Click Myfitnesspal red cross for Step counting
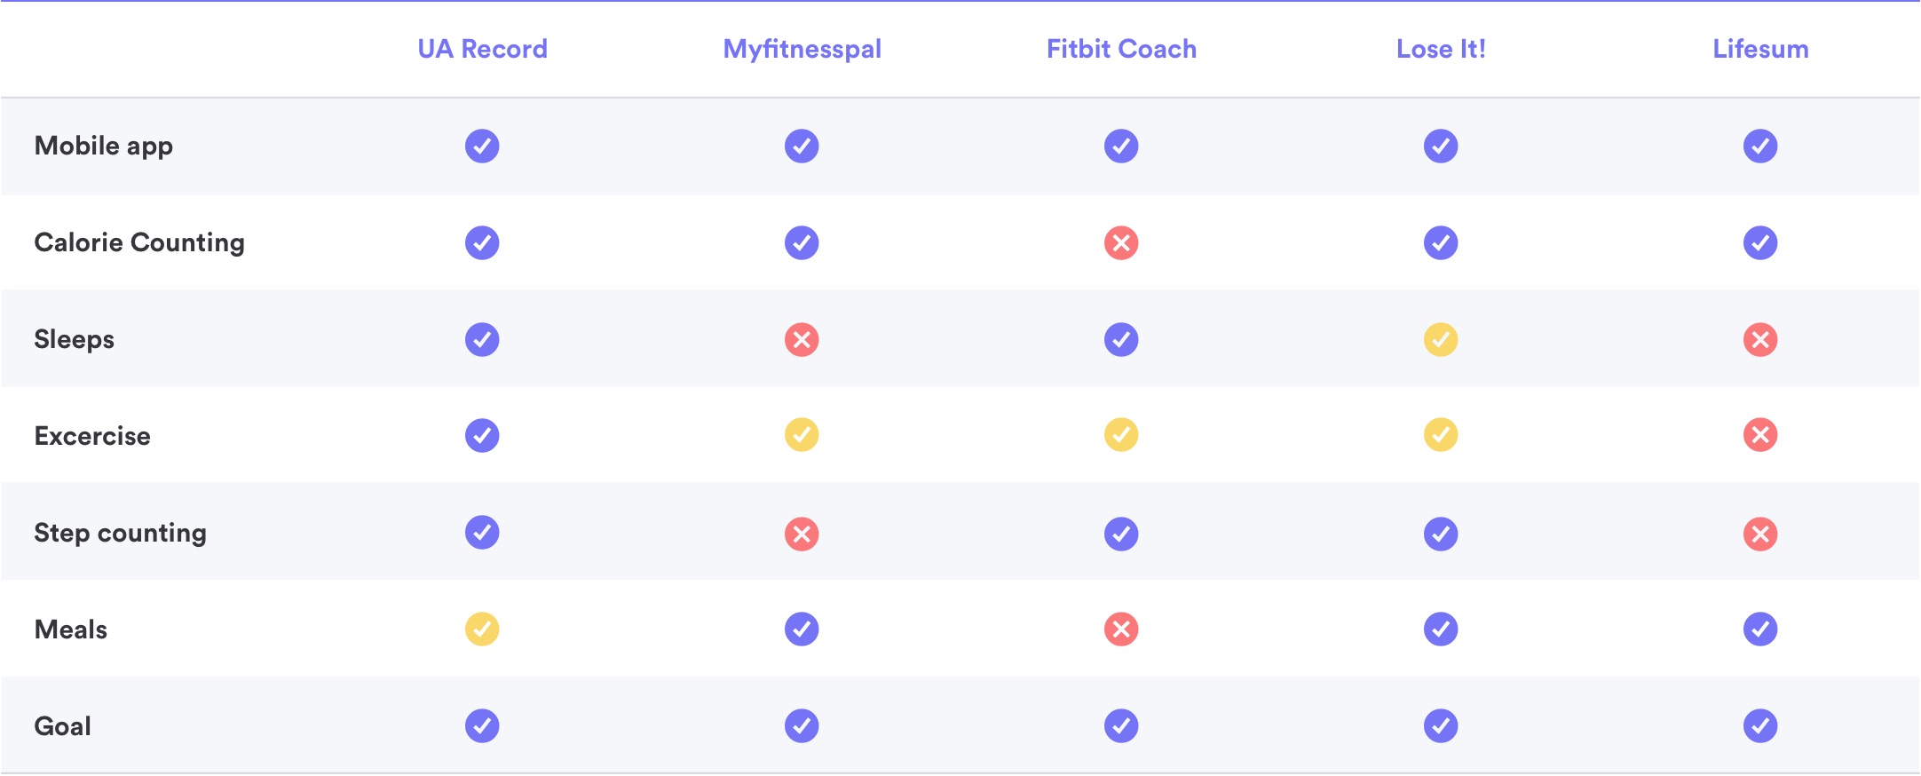The width and height of the screenshot is (1921, 776). click(802, 534)
